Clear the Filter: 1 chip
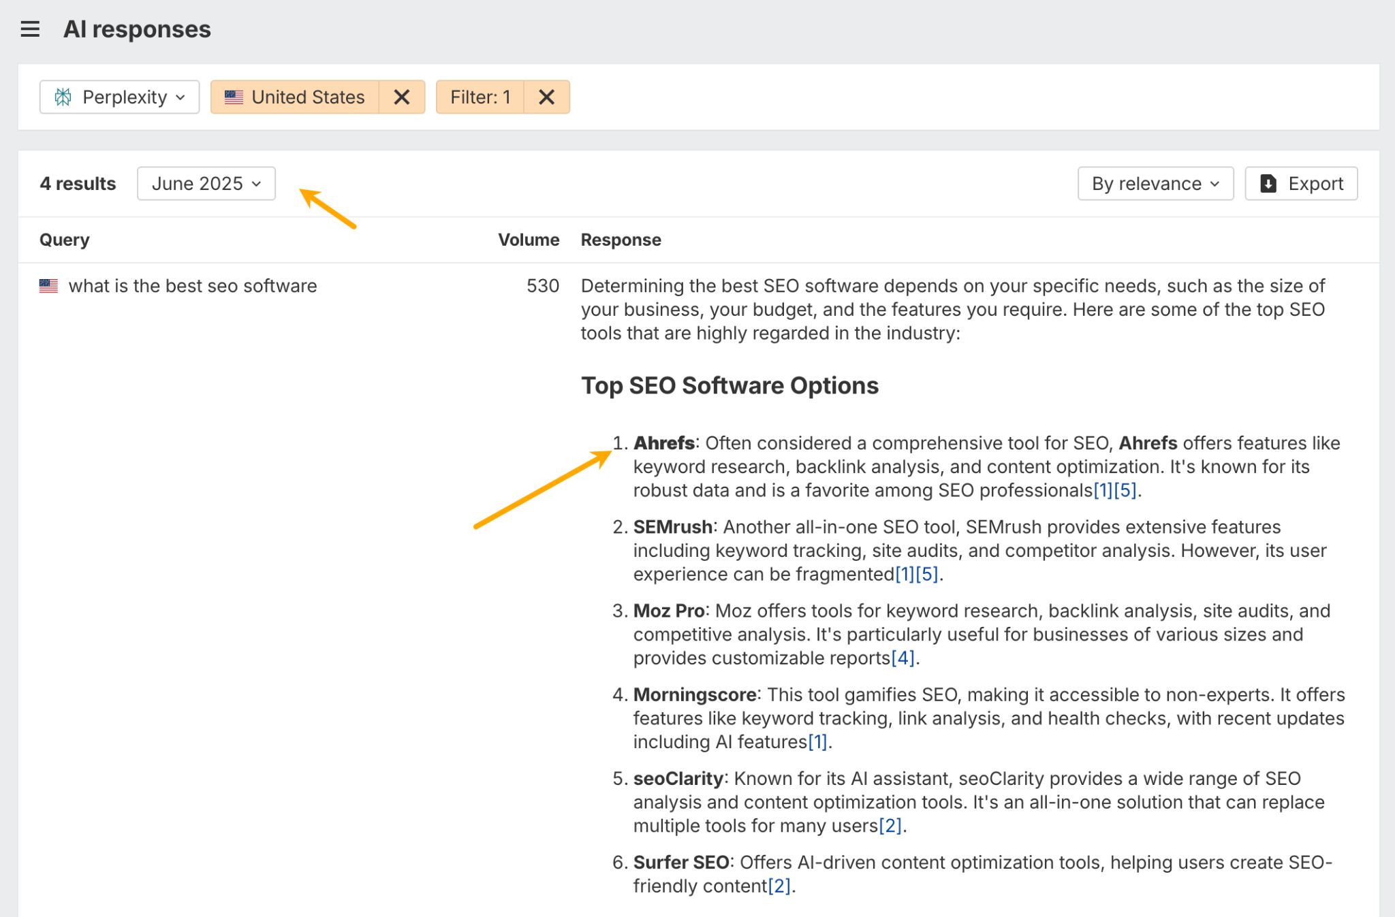This screenshot has height=917, width=1395. (548, 97)
